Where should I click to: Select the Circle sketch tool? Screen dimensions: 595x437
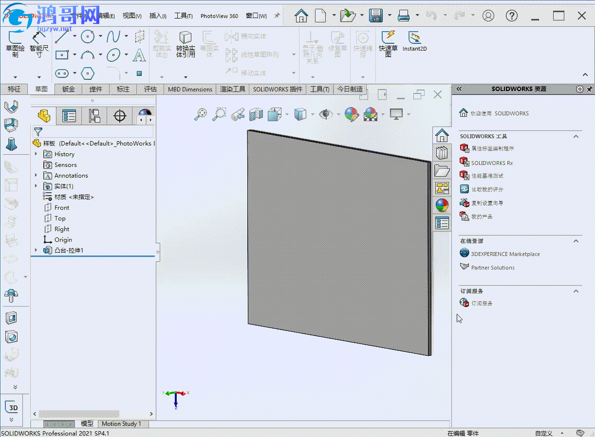(x=88, y=36)
